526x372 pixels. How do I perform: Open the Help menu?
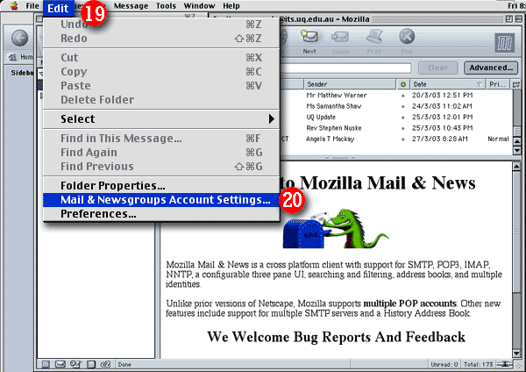[231, 6]
